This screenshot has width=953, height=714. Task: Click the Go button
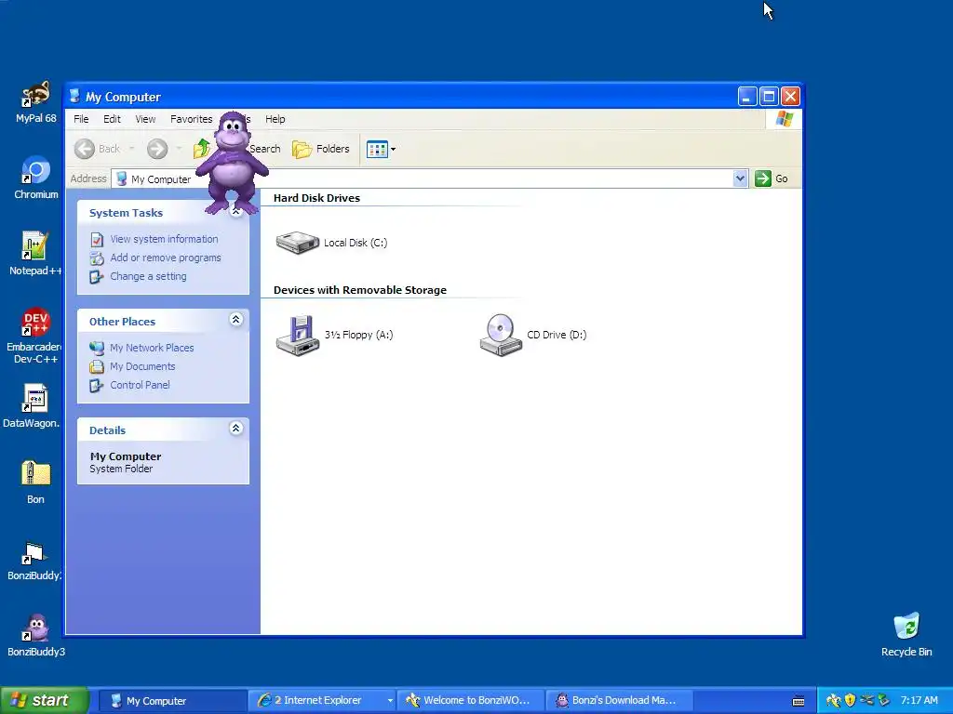pyautogui.click(x=772, y=178)
